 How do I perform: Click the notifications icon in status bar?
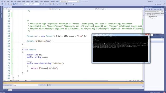click(x=164, y=92)
